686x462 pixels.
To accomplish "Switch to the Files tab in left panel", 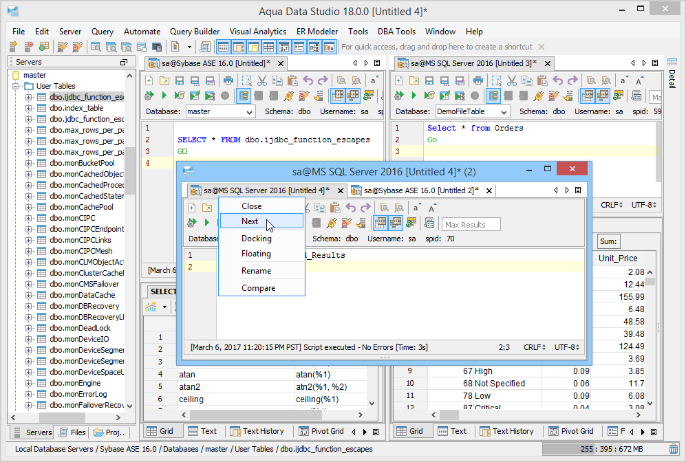I will pos(73,432).
